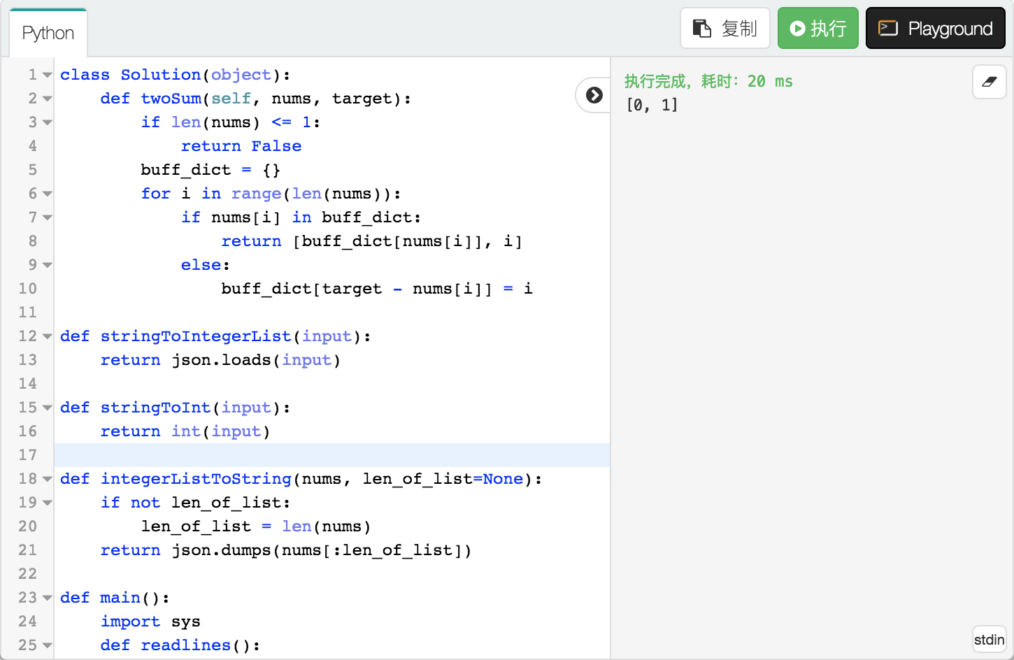Viewport: 1014px width, 660px height.
Task: Click the Playground terminal icon
Action: [x=888, y=29]
